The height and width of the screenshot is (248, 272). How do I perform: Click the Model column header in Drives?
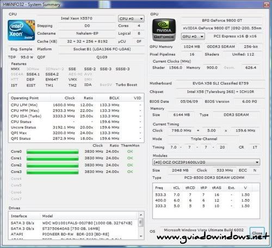[89, 216]
